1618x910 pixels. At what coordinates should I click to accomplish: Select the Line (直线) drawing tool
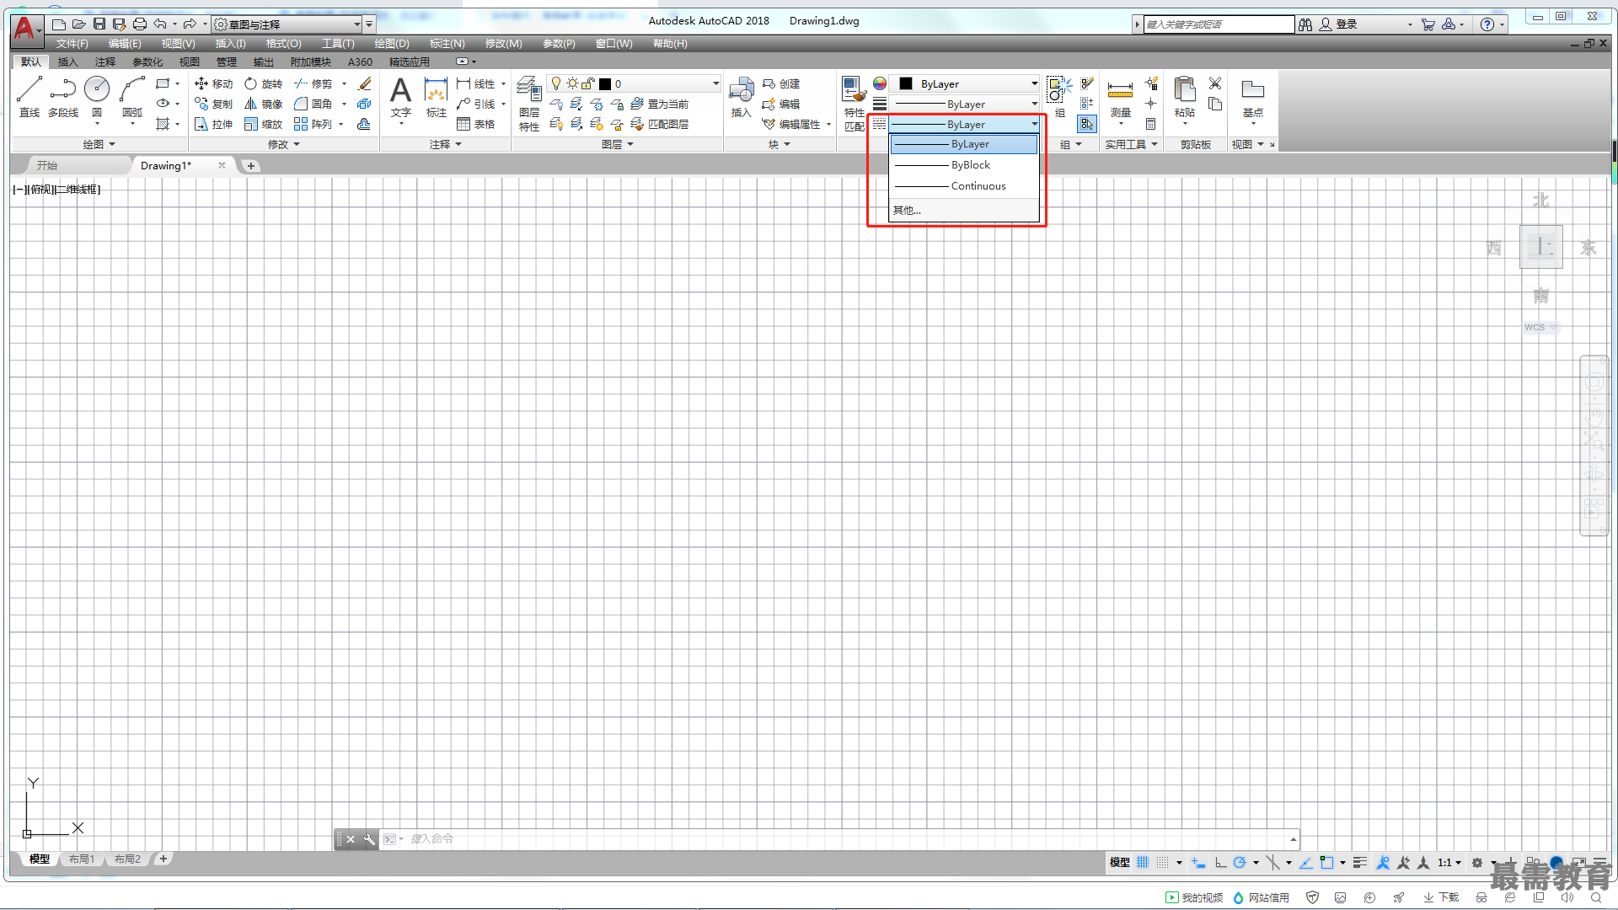29,96
